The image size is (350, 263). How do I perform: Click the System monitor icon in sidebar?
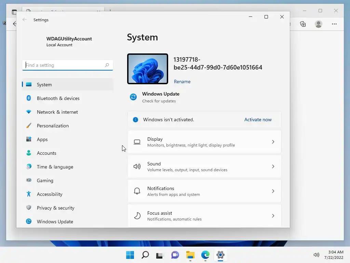tap(29, 85)
